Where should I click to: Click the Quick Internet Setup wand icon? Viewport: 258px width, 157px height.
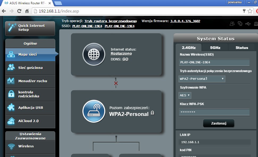pos(11,28)
